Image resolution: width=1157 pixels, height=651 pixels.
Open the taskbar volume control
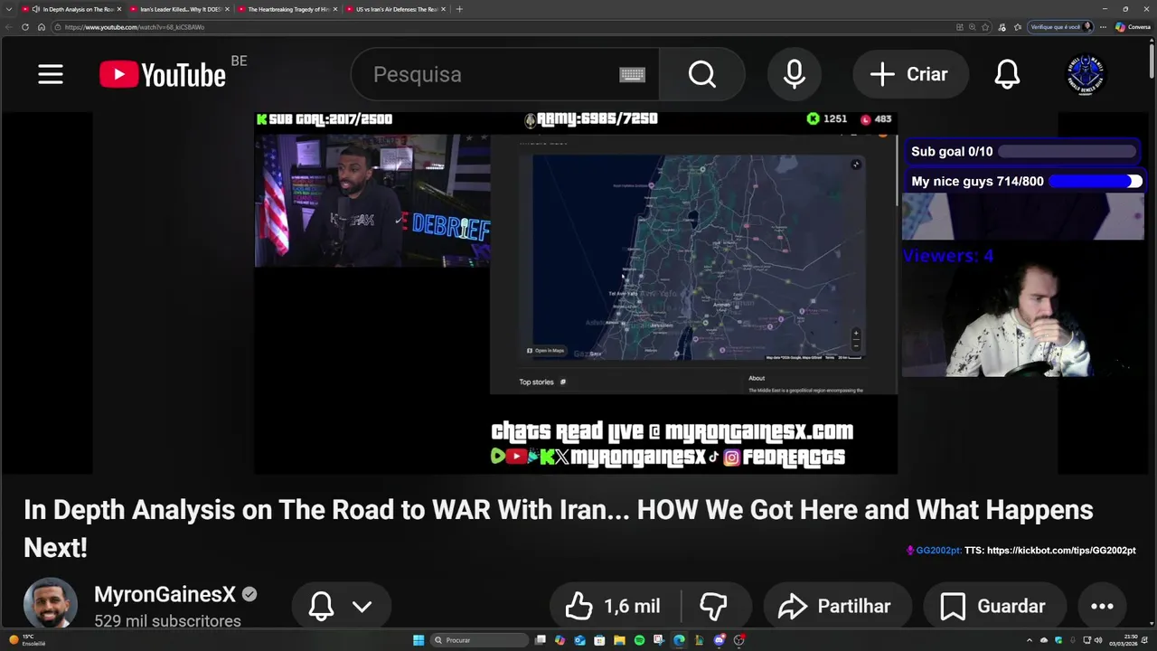[1098, 640]
